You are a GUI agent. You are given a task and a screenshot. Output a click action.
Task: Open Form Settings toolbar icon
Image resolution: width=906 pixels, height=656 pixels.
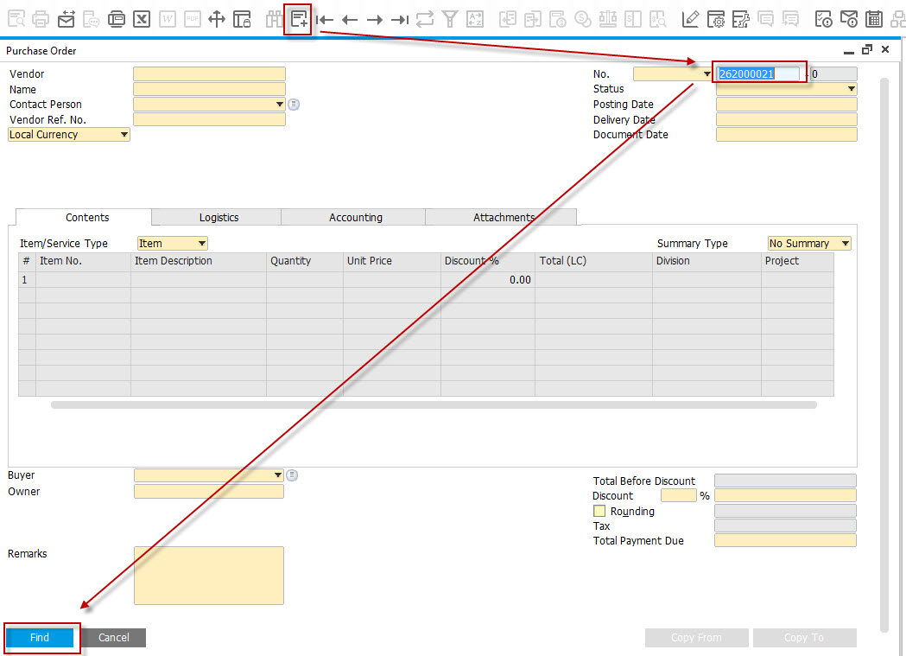716,19
